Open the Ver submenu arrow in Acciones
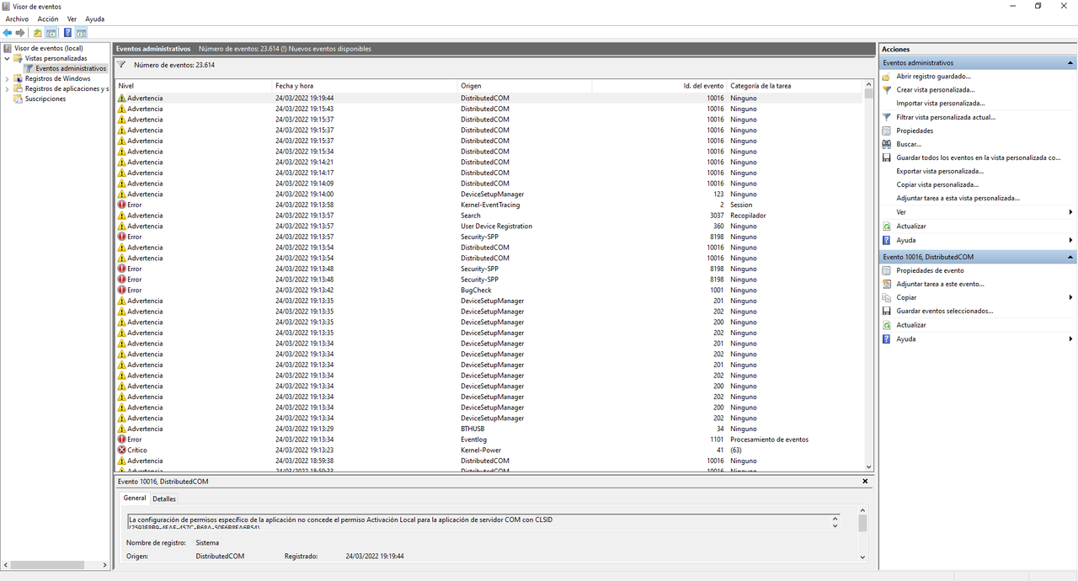 tap(1070, 212)
